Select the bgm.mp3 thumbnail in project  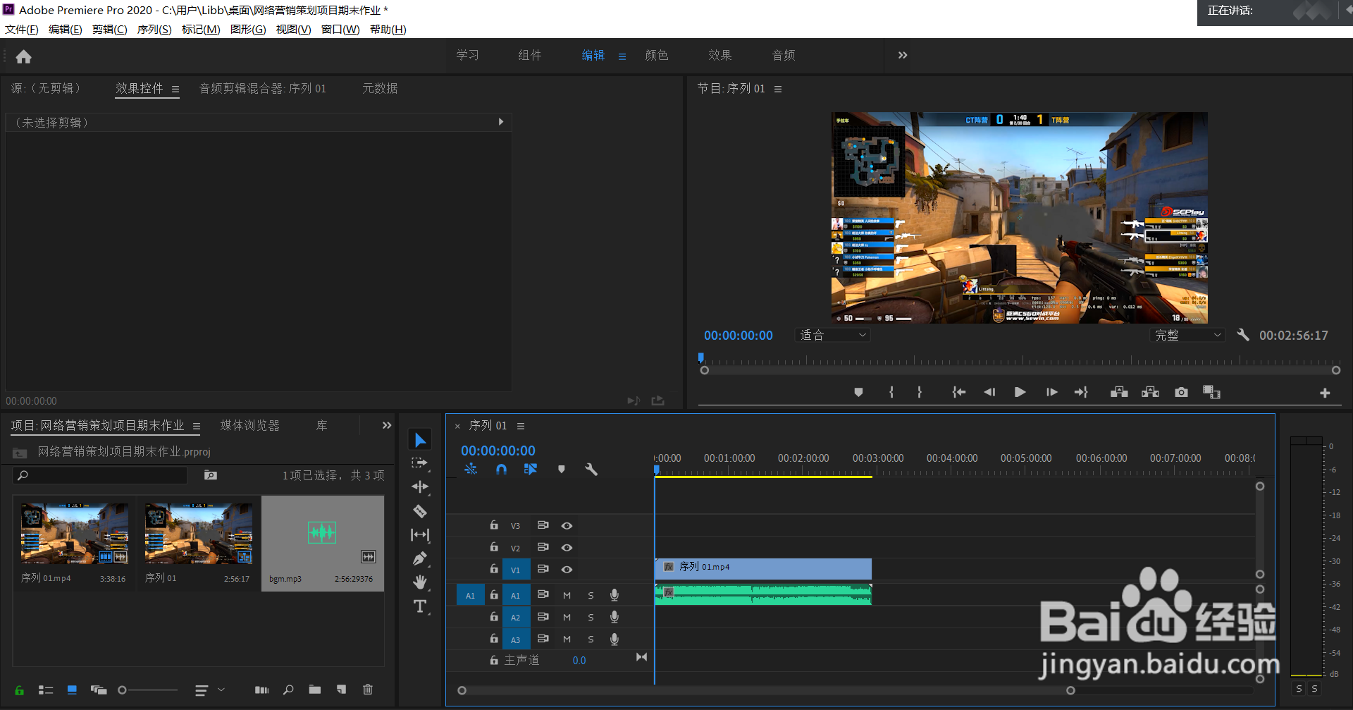322,534
